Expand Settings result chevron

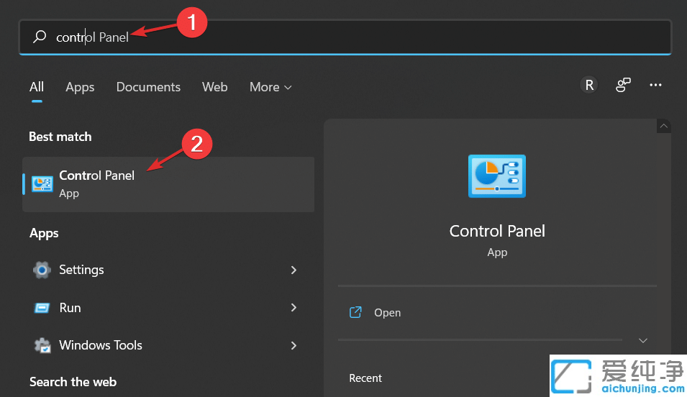click(x=294, y=270)
